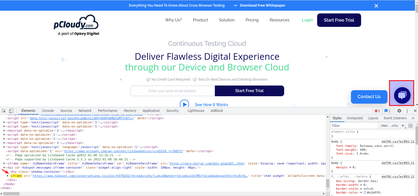Toggle the device toolbar icon
Screen dimensions: 418x196
[x=11, y=111]
